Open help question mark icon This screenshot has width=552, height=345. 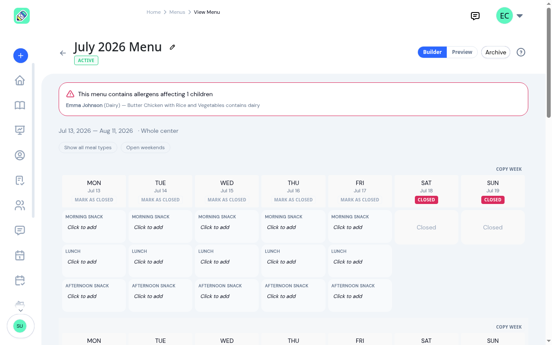click(x=521, y=52)
